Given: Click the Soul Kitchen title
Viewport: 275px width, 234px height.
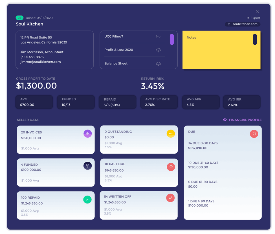Looking at the screenshot, I should click(x=29, y=24).
